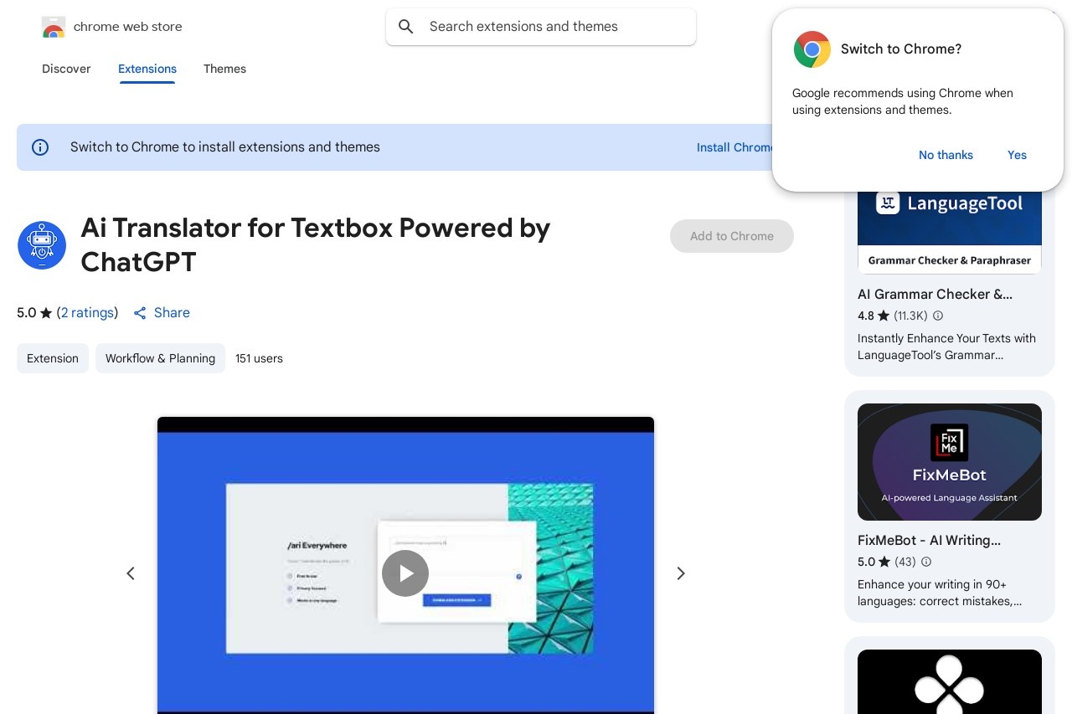Click the Add to Chrome button
Screen dimensions: 1072x714
pos(732,236)
